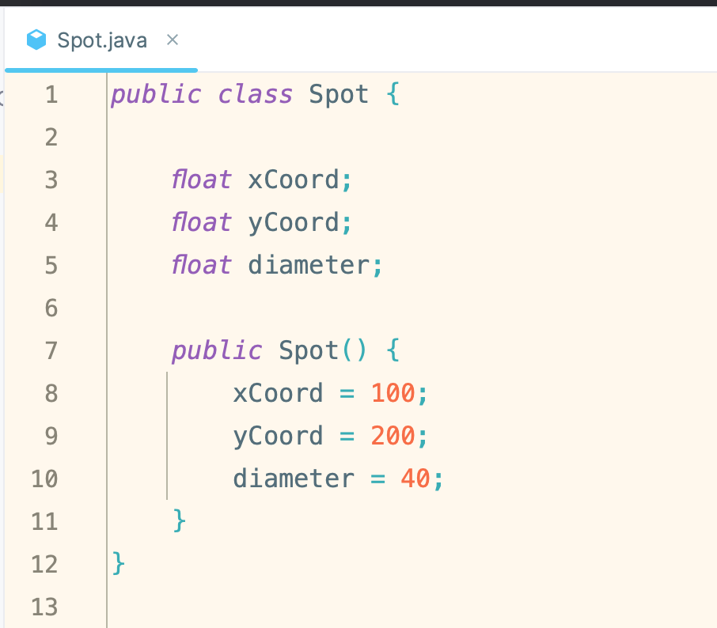Click the constructor's closing brace on line 11
Screen dimensions: 717x628
[179, 520]
